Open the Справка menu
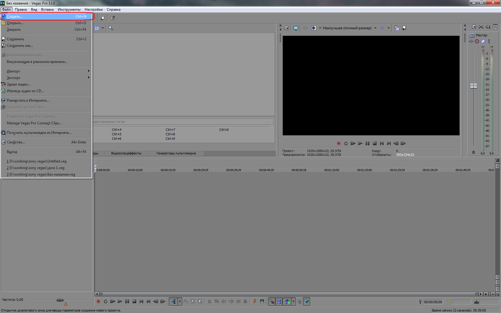501x313 pixels. [x=114, y=10]
